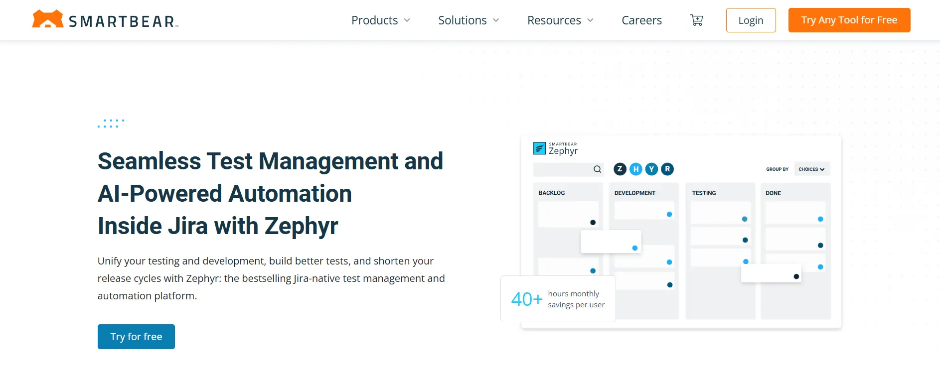The image size is (940, 388).
Task: Click the R avatar circle
Action: [x=667, y=169]
